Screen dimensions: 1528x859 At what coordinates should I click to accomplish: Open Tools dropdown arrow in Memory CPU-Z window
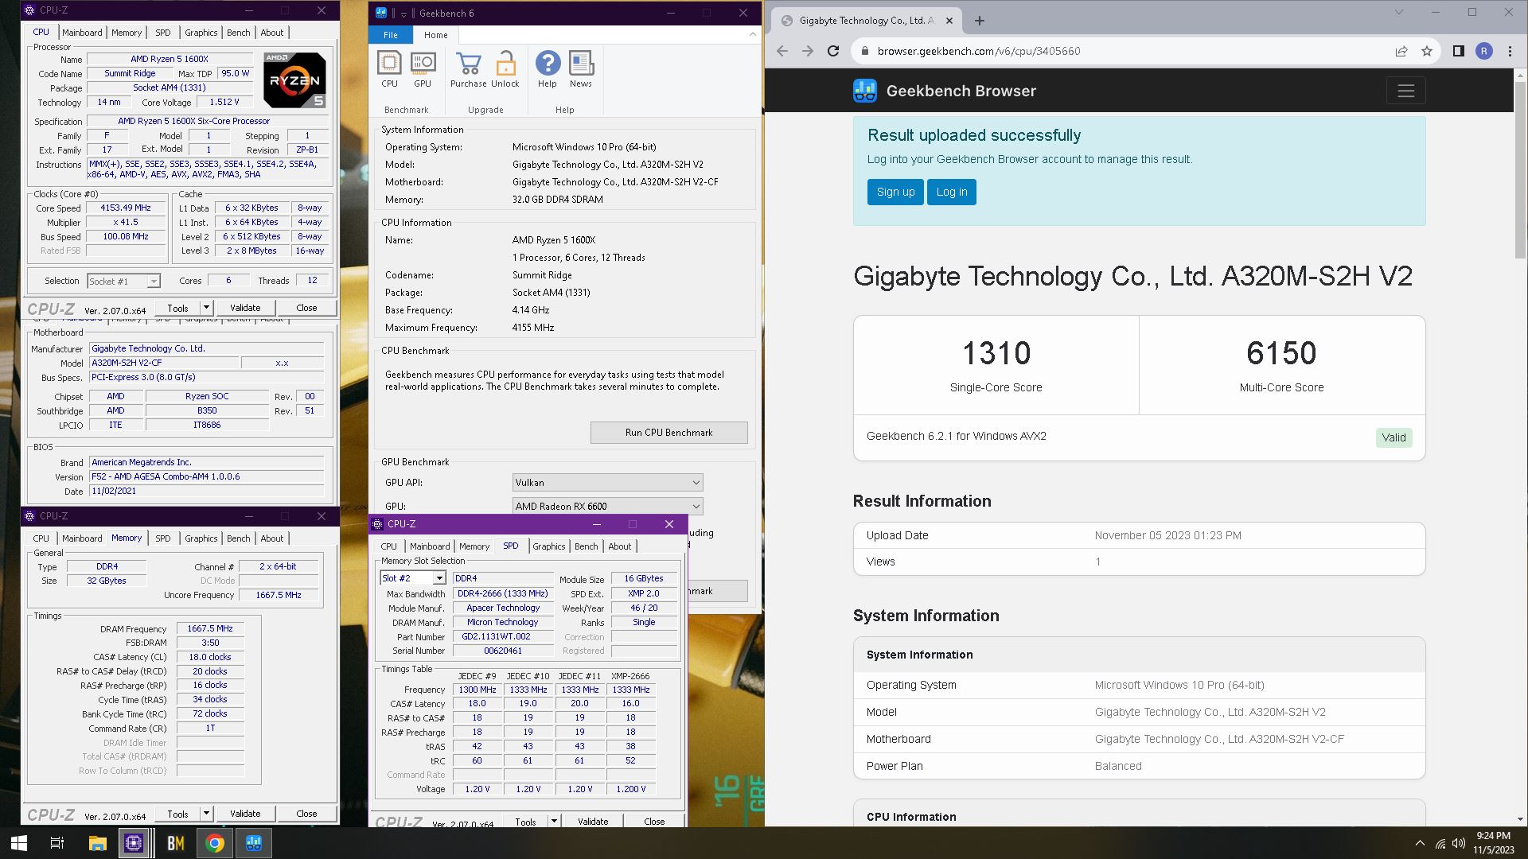tap(206, 814)
